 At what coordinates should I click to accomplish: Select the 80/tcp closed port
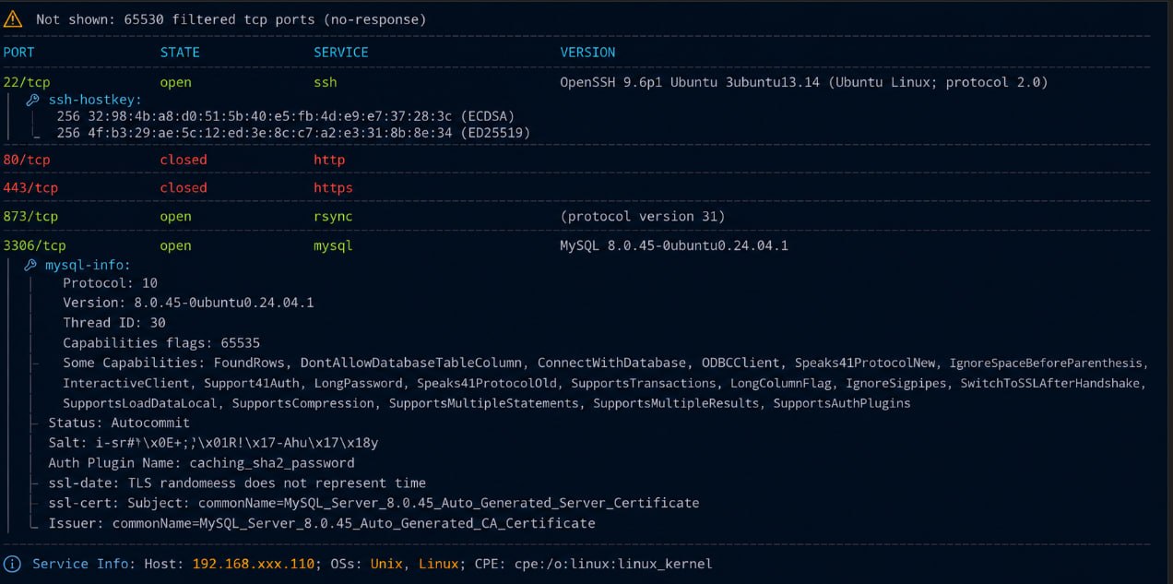27,160
